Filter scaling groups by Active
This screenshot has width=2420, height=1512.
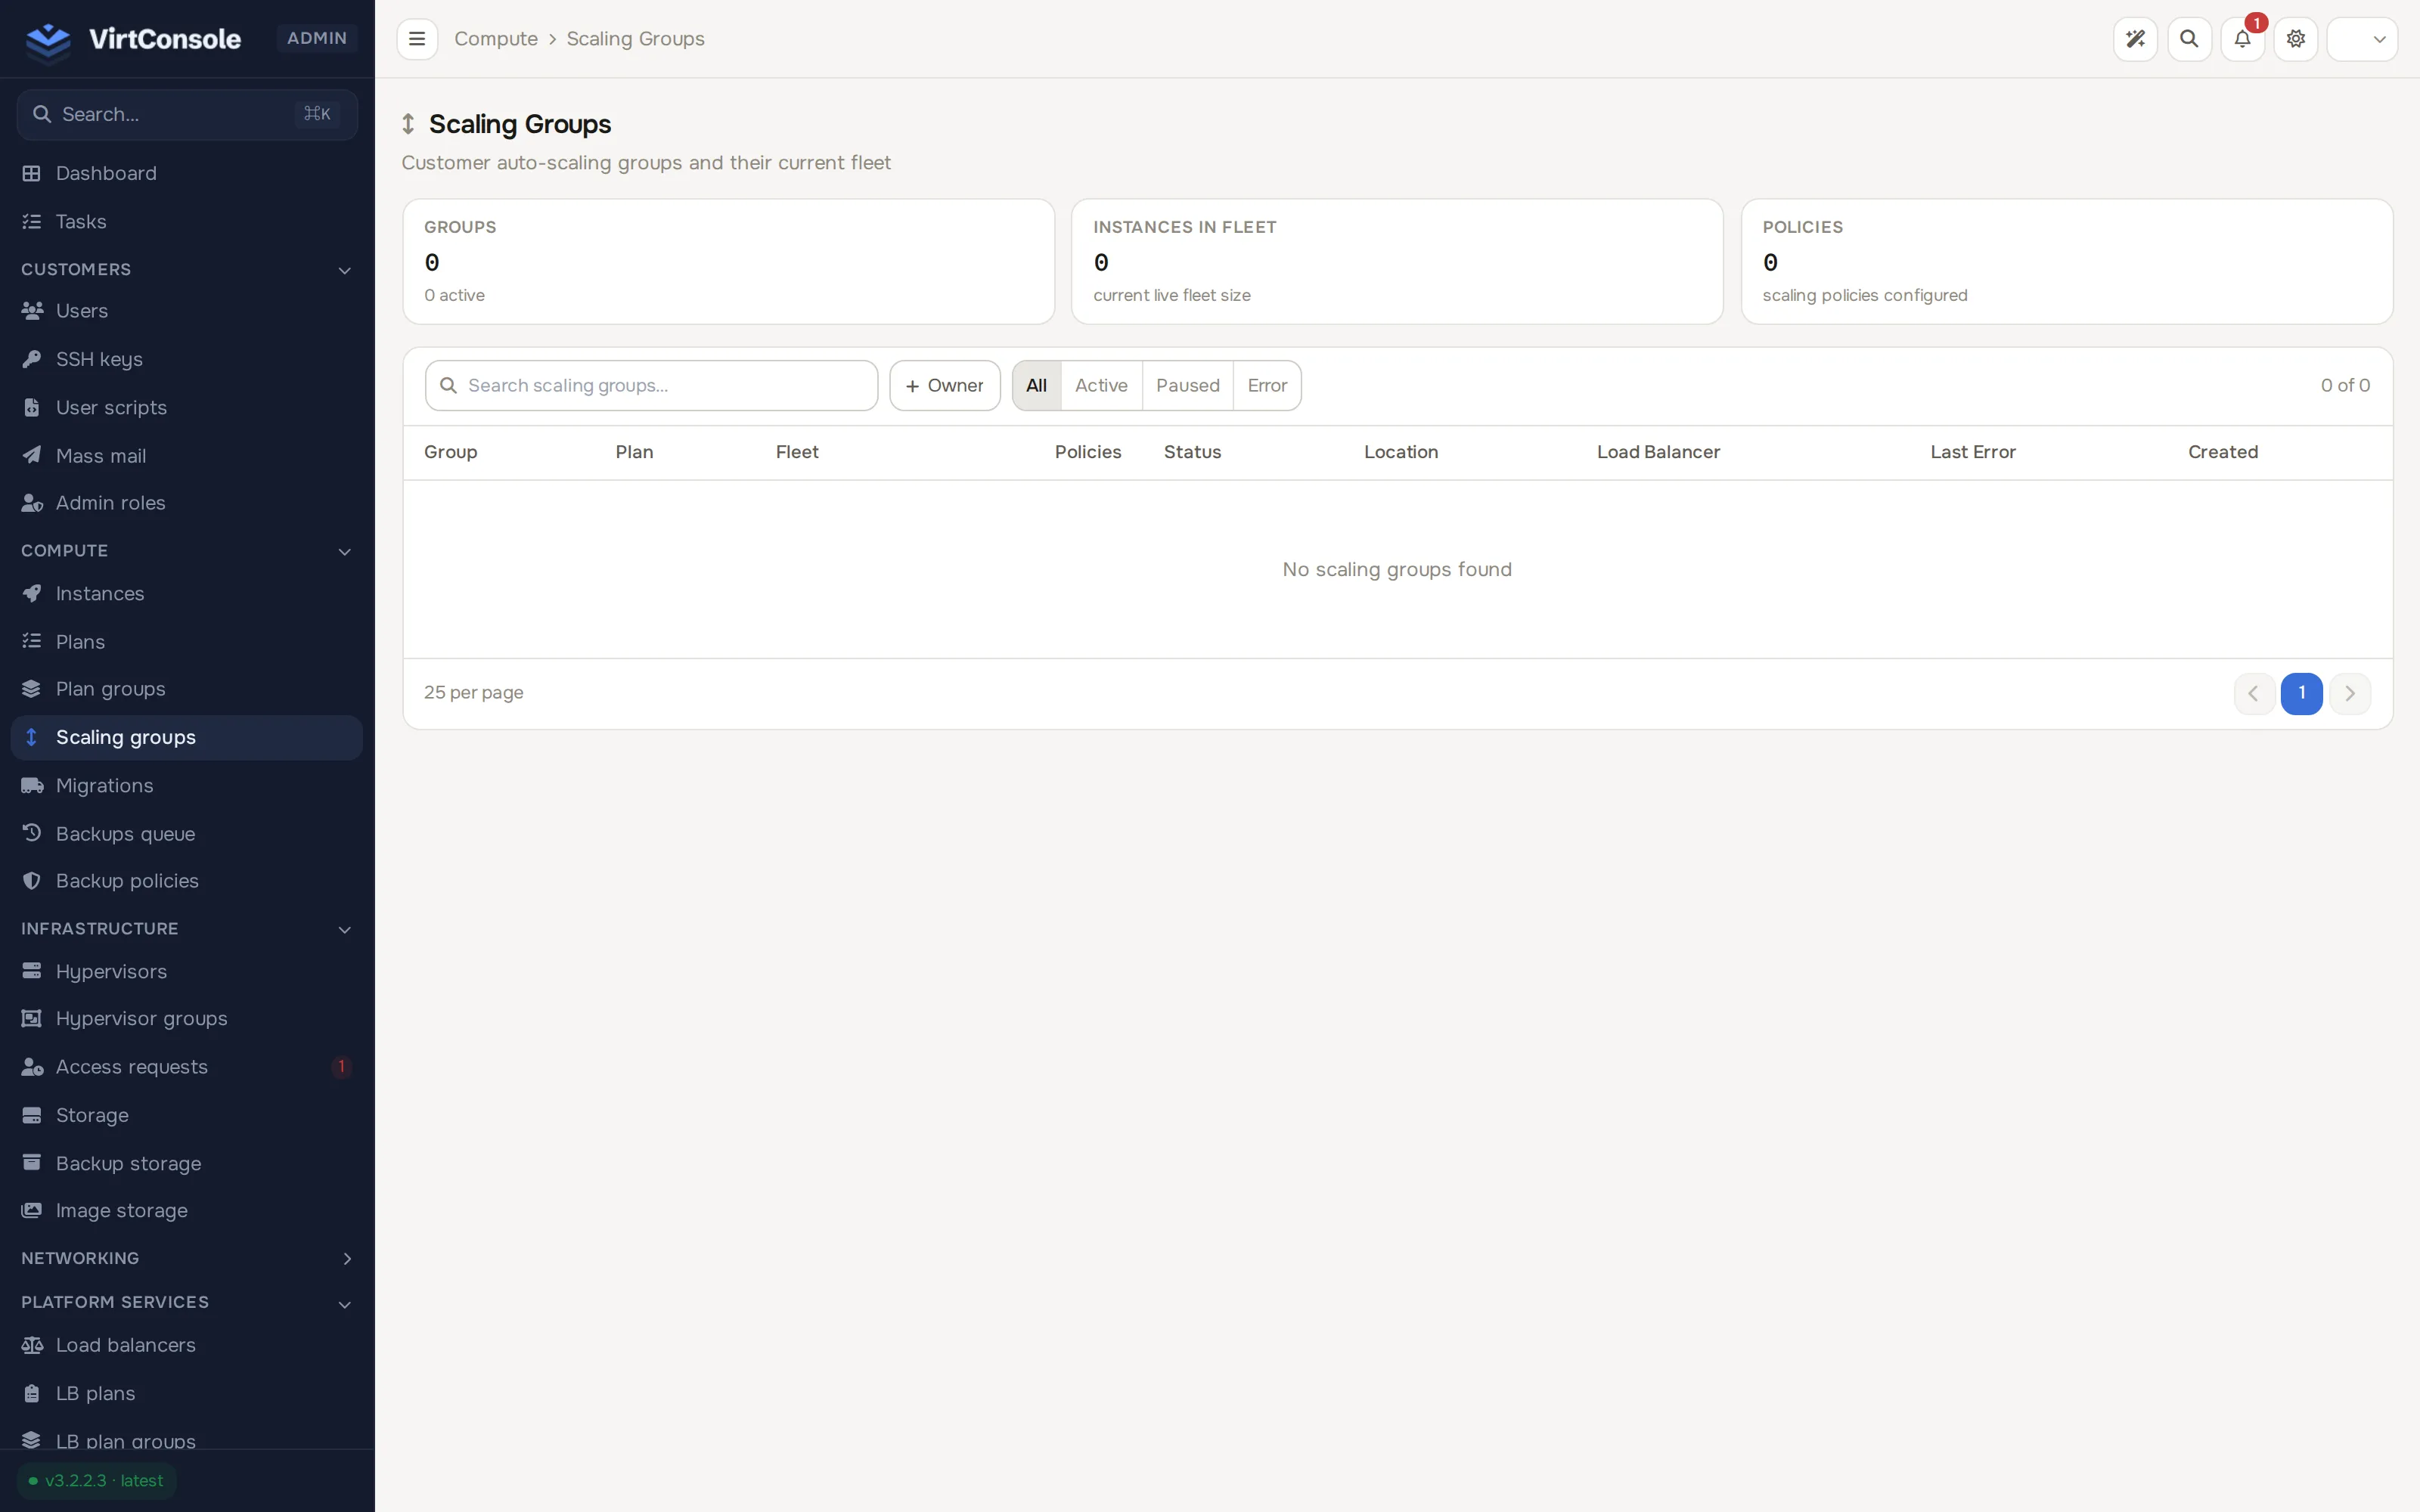coord(1101,385)
